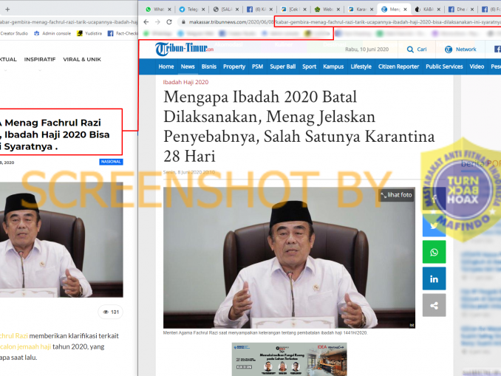
Task: Click the 'Rabu, 10 Juni 2020' date text
Action: pyautogui.click(x=367, y=49)
